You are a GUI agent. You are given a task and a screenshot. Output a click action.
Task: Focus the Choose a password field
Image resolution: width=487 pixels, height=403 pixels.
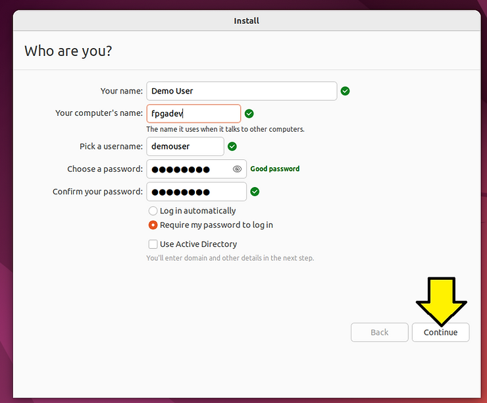(x=190, y=169)
